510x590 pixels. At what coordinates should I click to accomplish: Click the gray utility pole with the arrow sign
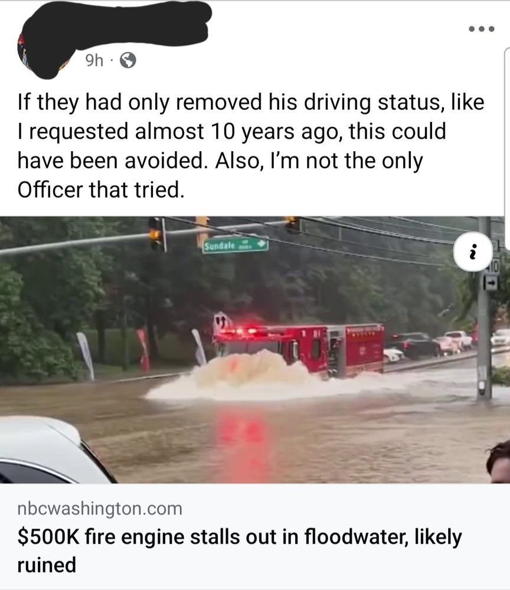click(x=484, y=308)
